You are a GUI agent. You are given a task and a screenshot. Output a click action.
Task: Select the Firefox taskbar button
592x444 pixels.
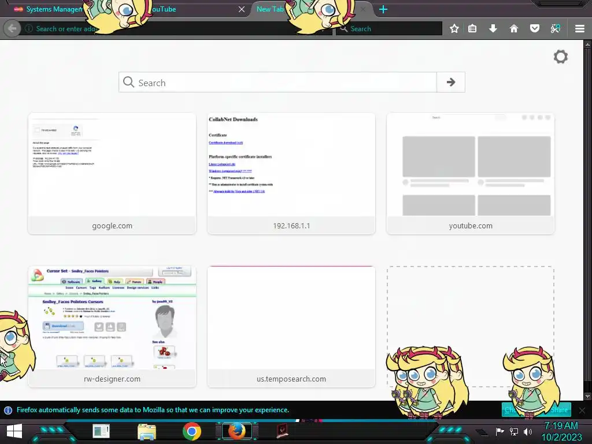pos(236,431)
